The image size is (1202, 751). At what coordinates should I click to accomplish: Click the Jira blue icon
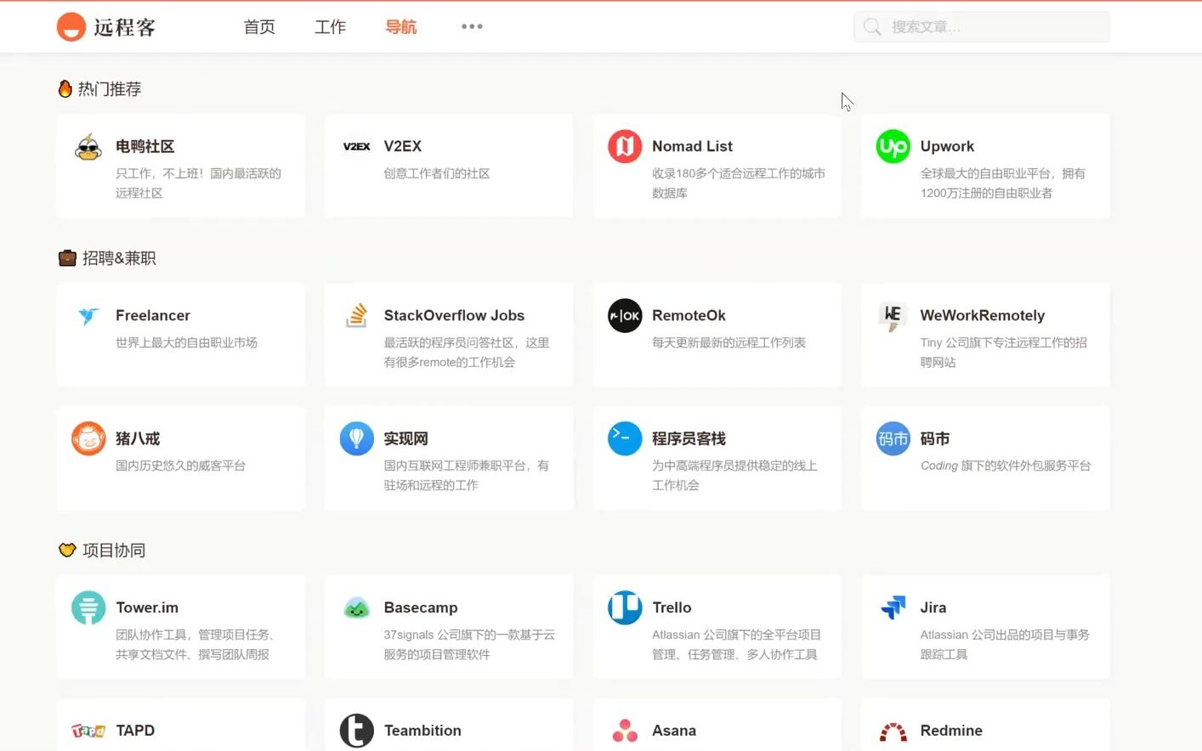[x=893, y=607]
